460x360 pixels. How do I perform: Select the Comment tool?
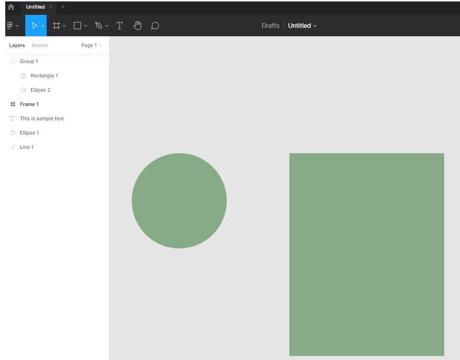coord(155,26)
